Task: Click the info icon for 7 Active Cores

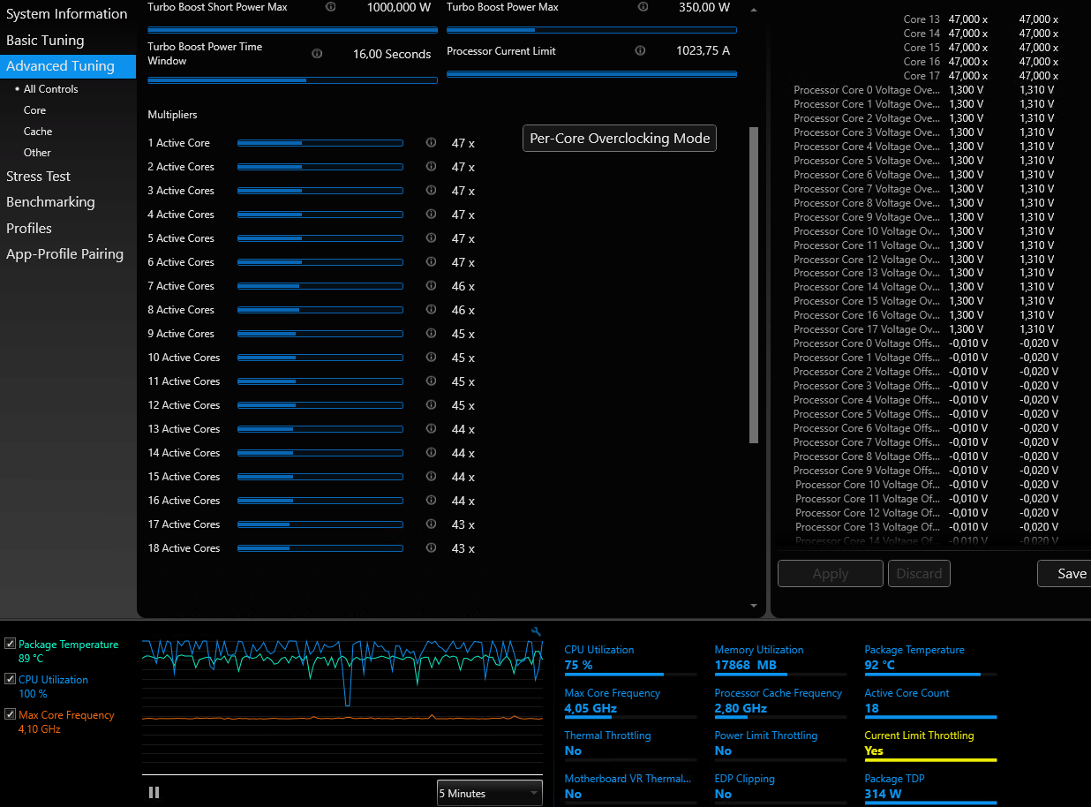Action: click(x=431, y=285)
